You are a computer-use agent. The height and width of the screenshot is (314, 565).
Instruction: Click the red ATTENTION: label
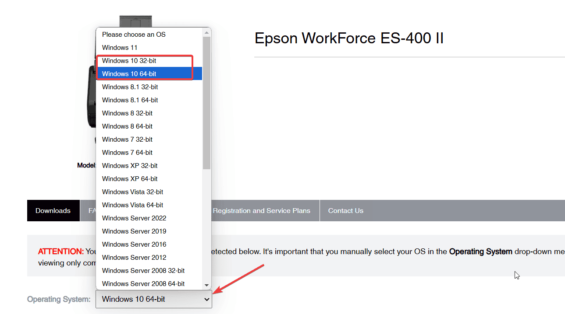click(61, 251)
